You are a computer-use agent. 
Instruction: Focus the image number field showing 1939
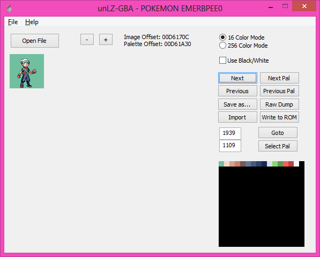tap(230, 133)
